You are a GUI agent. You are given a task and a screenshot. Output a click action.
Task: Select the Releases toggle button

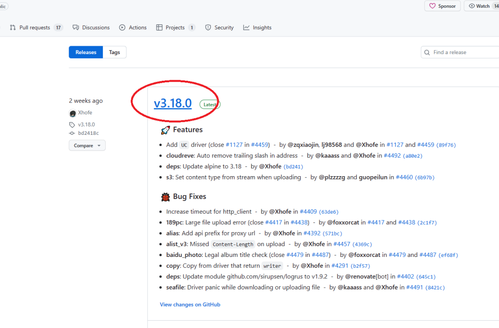click(86, 52)
